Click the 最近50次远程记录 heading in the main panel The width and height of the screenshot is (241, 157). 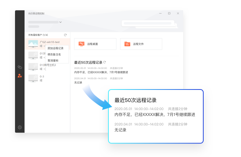tap(88, 62)
